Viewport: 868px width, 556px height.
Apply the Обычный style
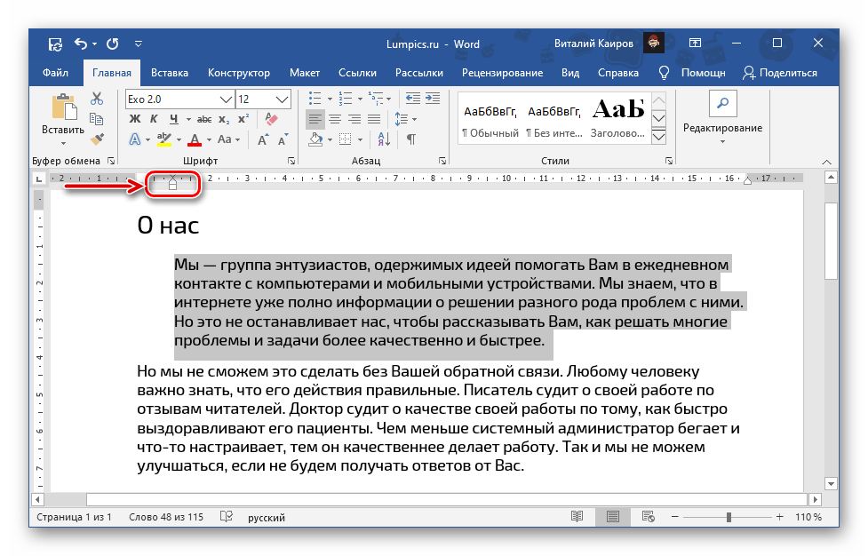tap(490, 120)
